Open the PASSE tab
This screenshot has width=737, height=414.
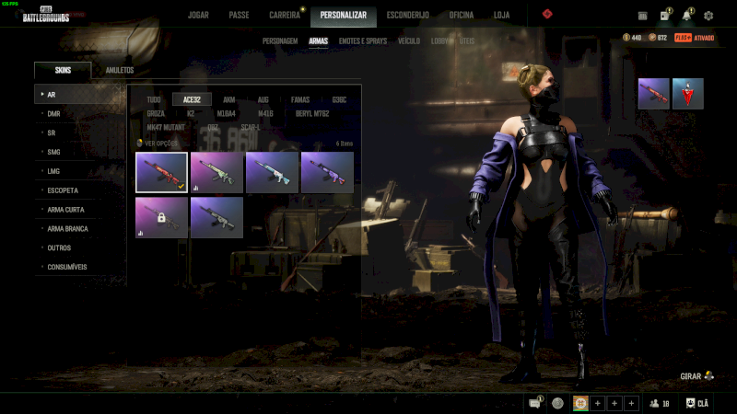239,15
